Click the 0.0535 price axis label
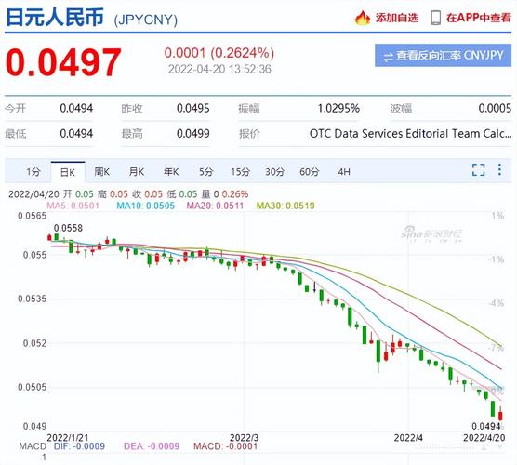Viewport: 517px width, 465px height. click(x=33, y=299)
